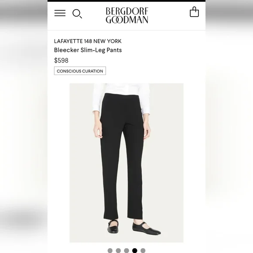Open the hamburger navigation menu
Screen dimensions: 253x253
60,13
